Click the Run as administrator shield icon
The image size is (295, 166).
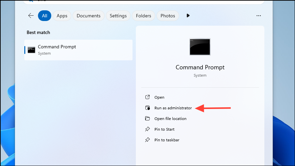coord(147,108)
